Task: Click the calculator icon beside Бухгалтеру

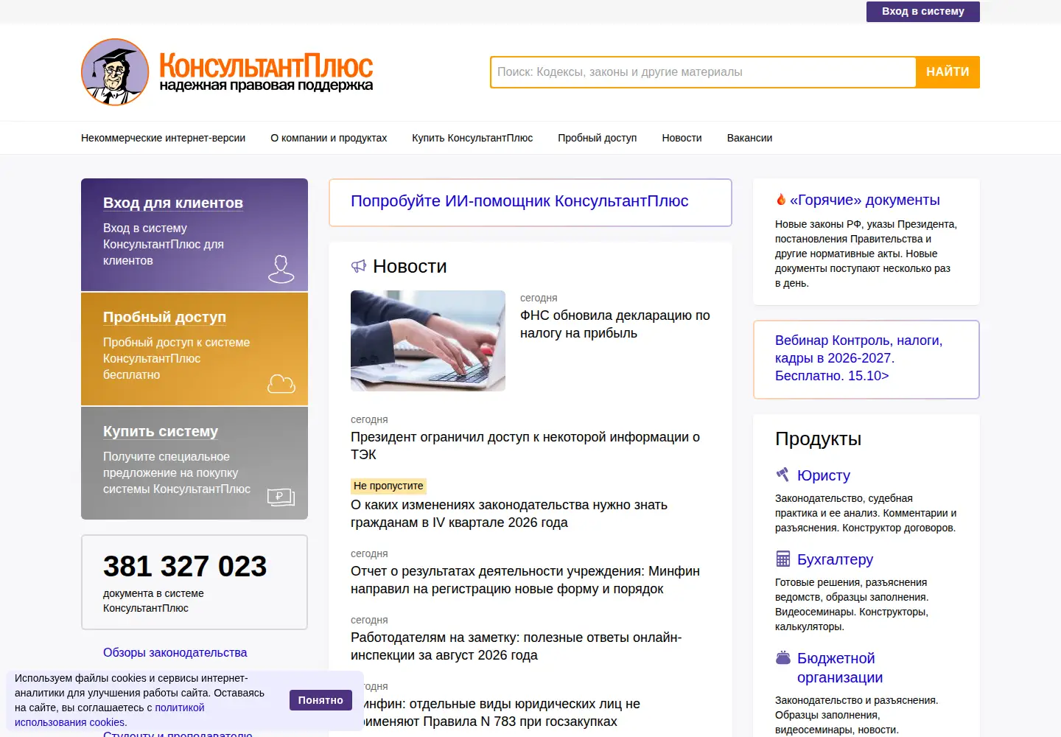Action: 783,559
